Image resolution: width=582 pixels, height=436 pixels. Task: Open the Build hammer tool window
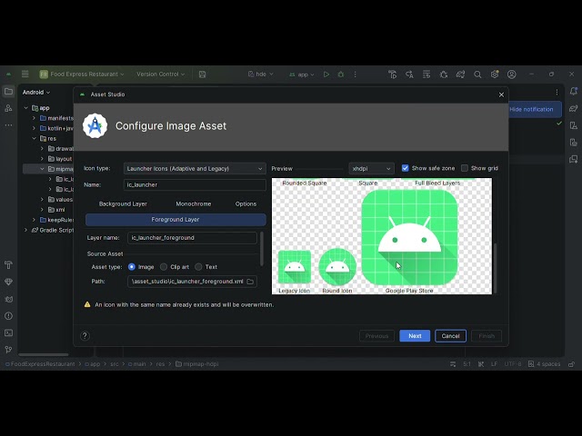(x=8, y=264)
